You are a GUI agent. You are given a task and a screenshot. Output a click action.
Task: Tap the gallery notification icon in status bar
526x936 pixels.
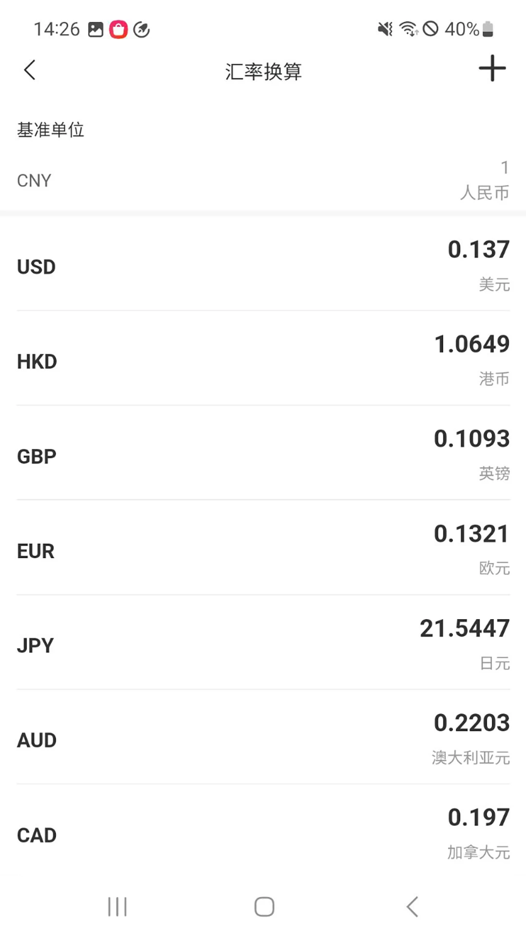pos(95,30)
